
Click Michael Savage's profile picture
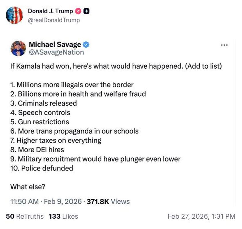(18, 49)
